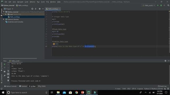Open Terminal tool window

click(x=23, y=86)
